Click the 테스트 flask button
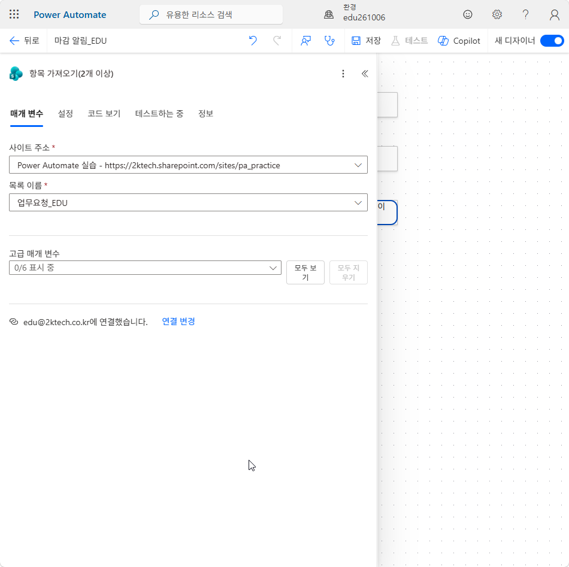The image size is (569, 567). point(410,41)
